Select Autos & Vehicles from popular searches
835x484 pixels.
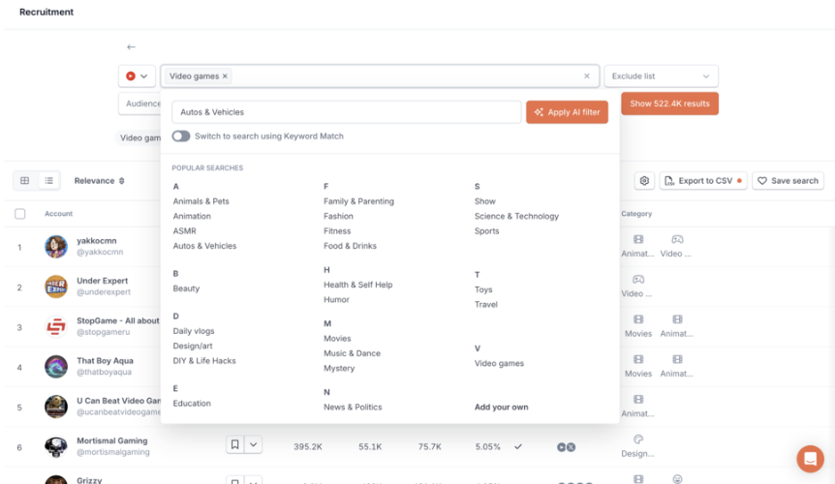tap(204, 246)
